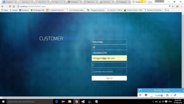
Task: Close the recording toolbar
Action: [x=183, y=90]
